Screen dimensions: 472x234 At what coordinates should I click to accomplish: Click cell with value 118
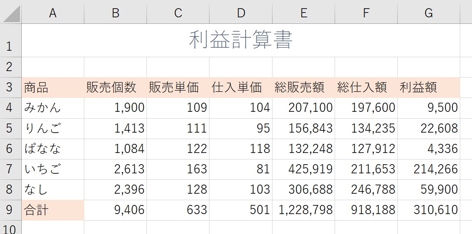pyautogui.click(x=241, y=149)
